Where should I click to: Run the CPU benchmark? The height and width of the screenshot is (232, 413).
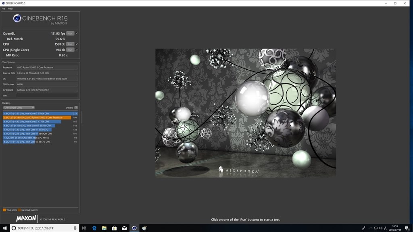click(x=70, y=44)
